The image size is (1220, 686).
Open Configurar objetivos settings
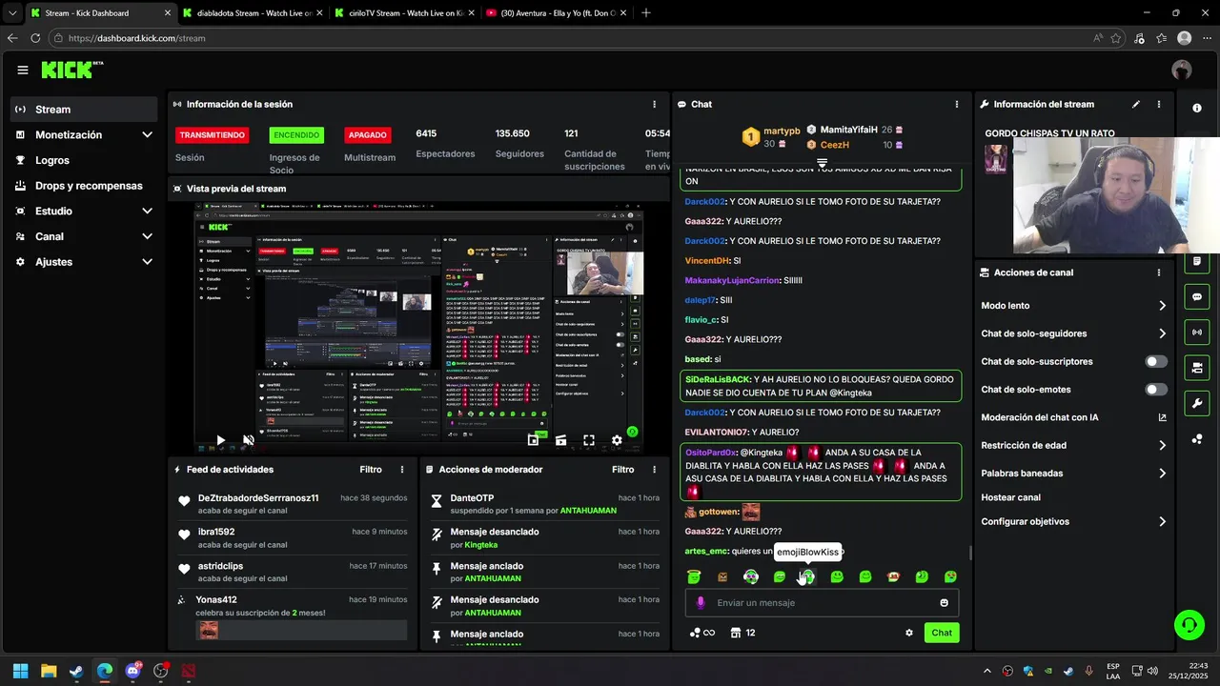click(1073, 522)
